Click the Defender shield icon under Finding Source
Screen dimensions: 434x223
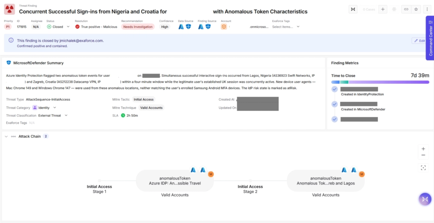click(x=208, y=26)
